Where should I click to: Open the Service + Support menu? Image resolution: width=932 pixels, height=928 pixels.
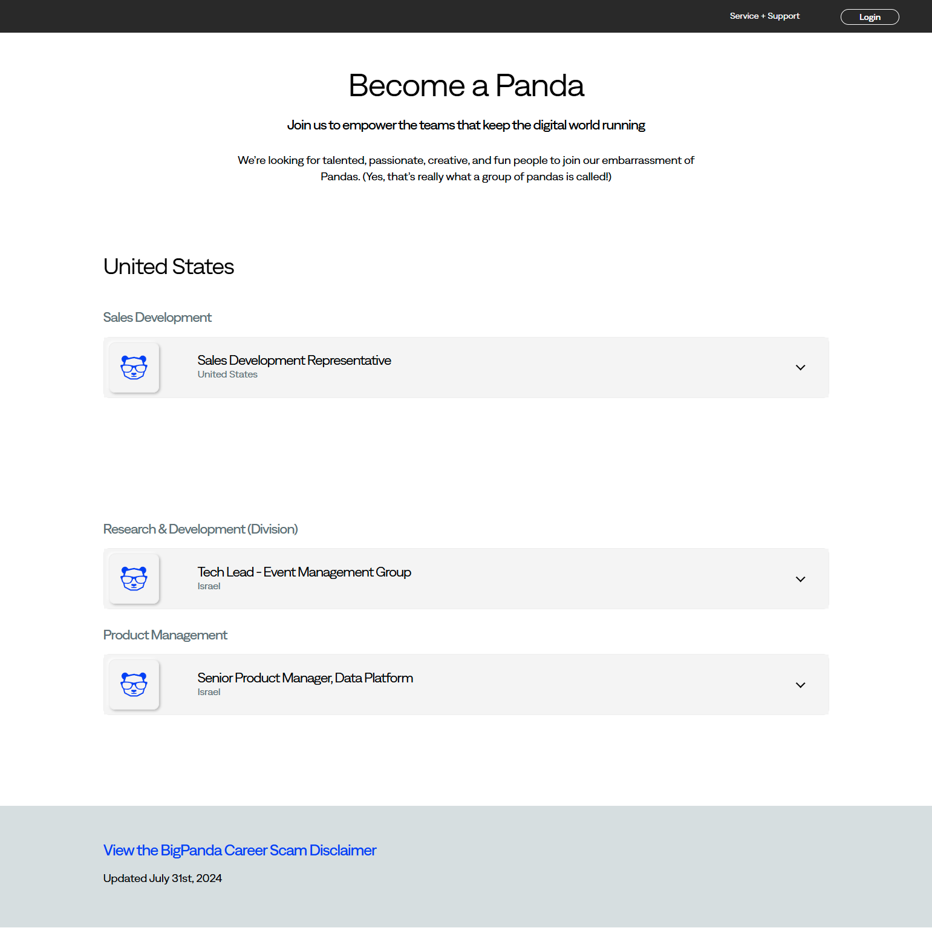pyautogui.click(x=764, y=16)
